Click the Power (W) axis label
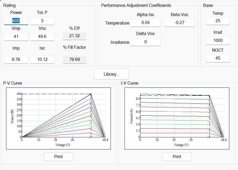 [x=12, y=116]
